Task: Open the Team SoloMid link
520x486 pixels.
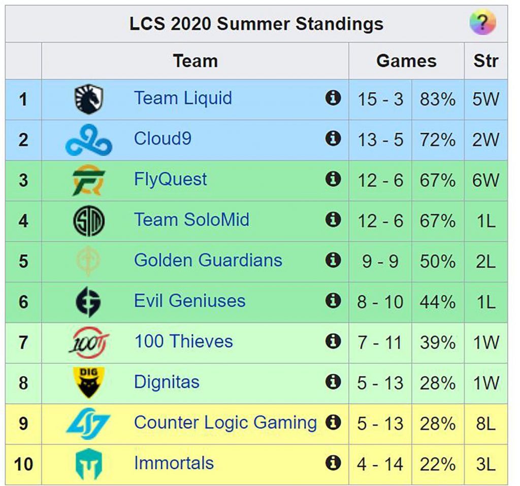Action: pos(191,220)
